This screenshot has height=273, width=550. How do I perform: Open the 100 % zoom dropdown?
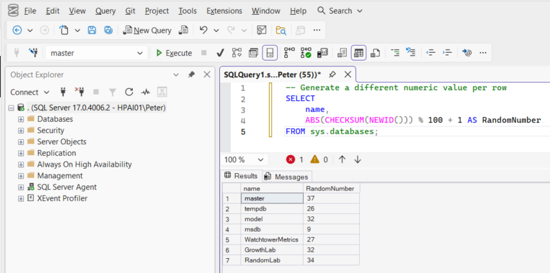click(261, 160)
